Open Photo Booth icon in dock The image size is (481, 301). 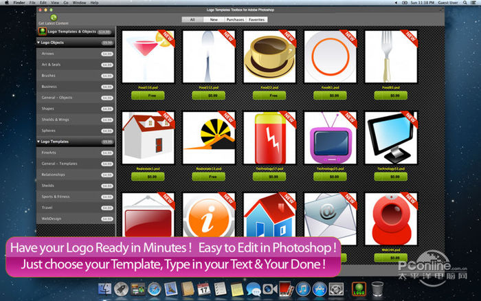(287, 289)
